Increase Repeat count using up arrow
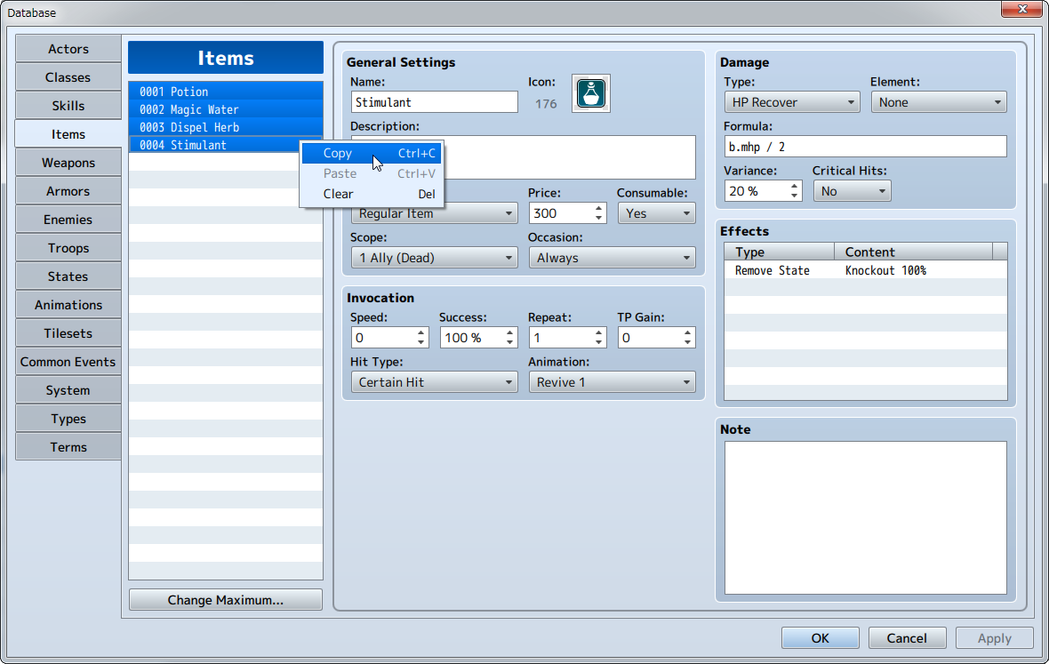 [x=598, y=333]
